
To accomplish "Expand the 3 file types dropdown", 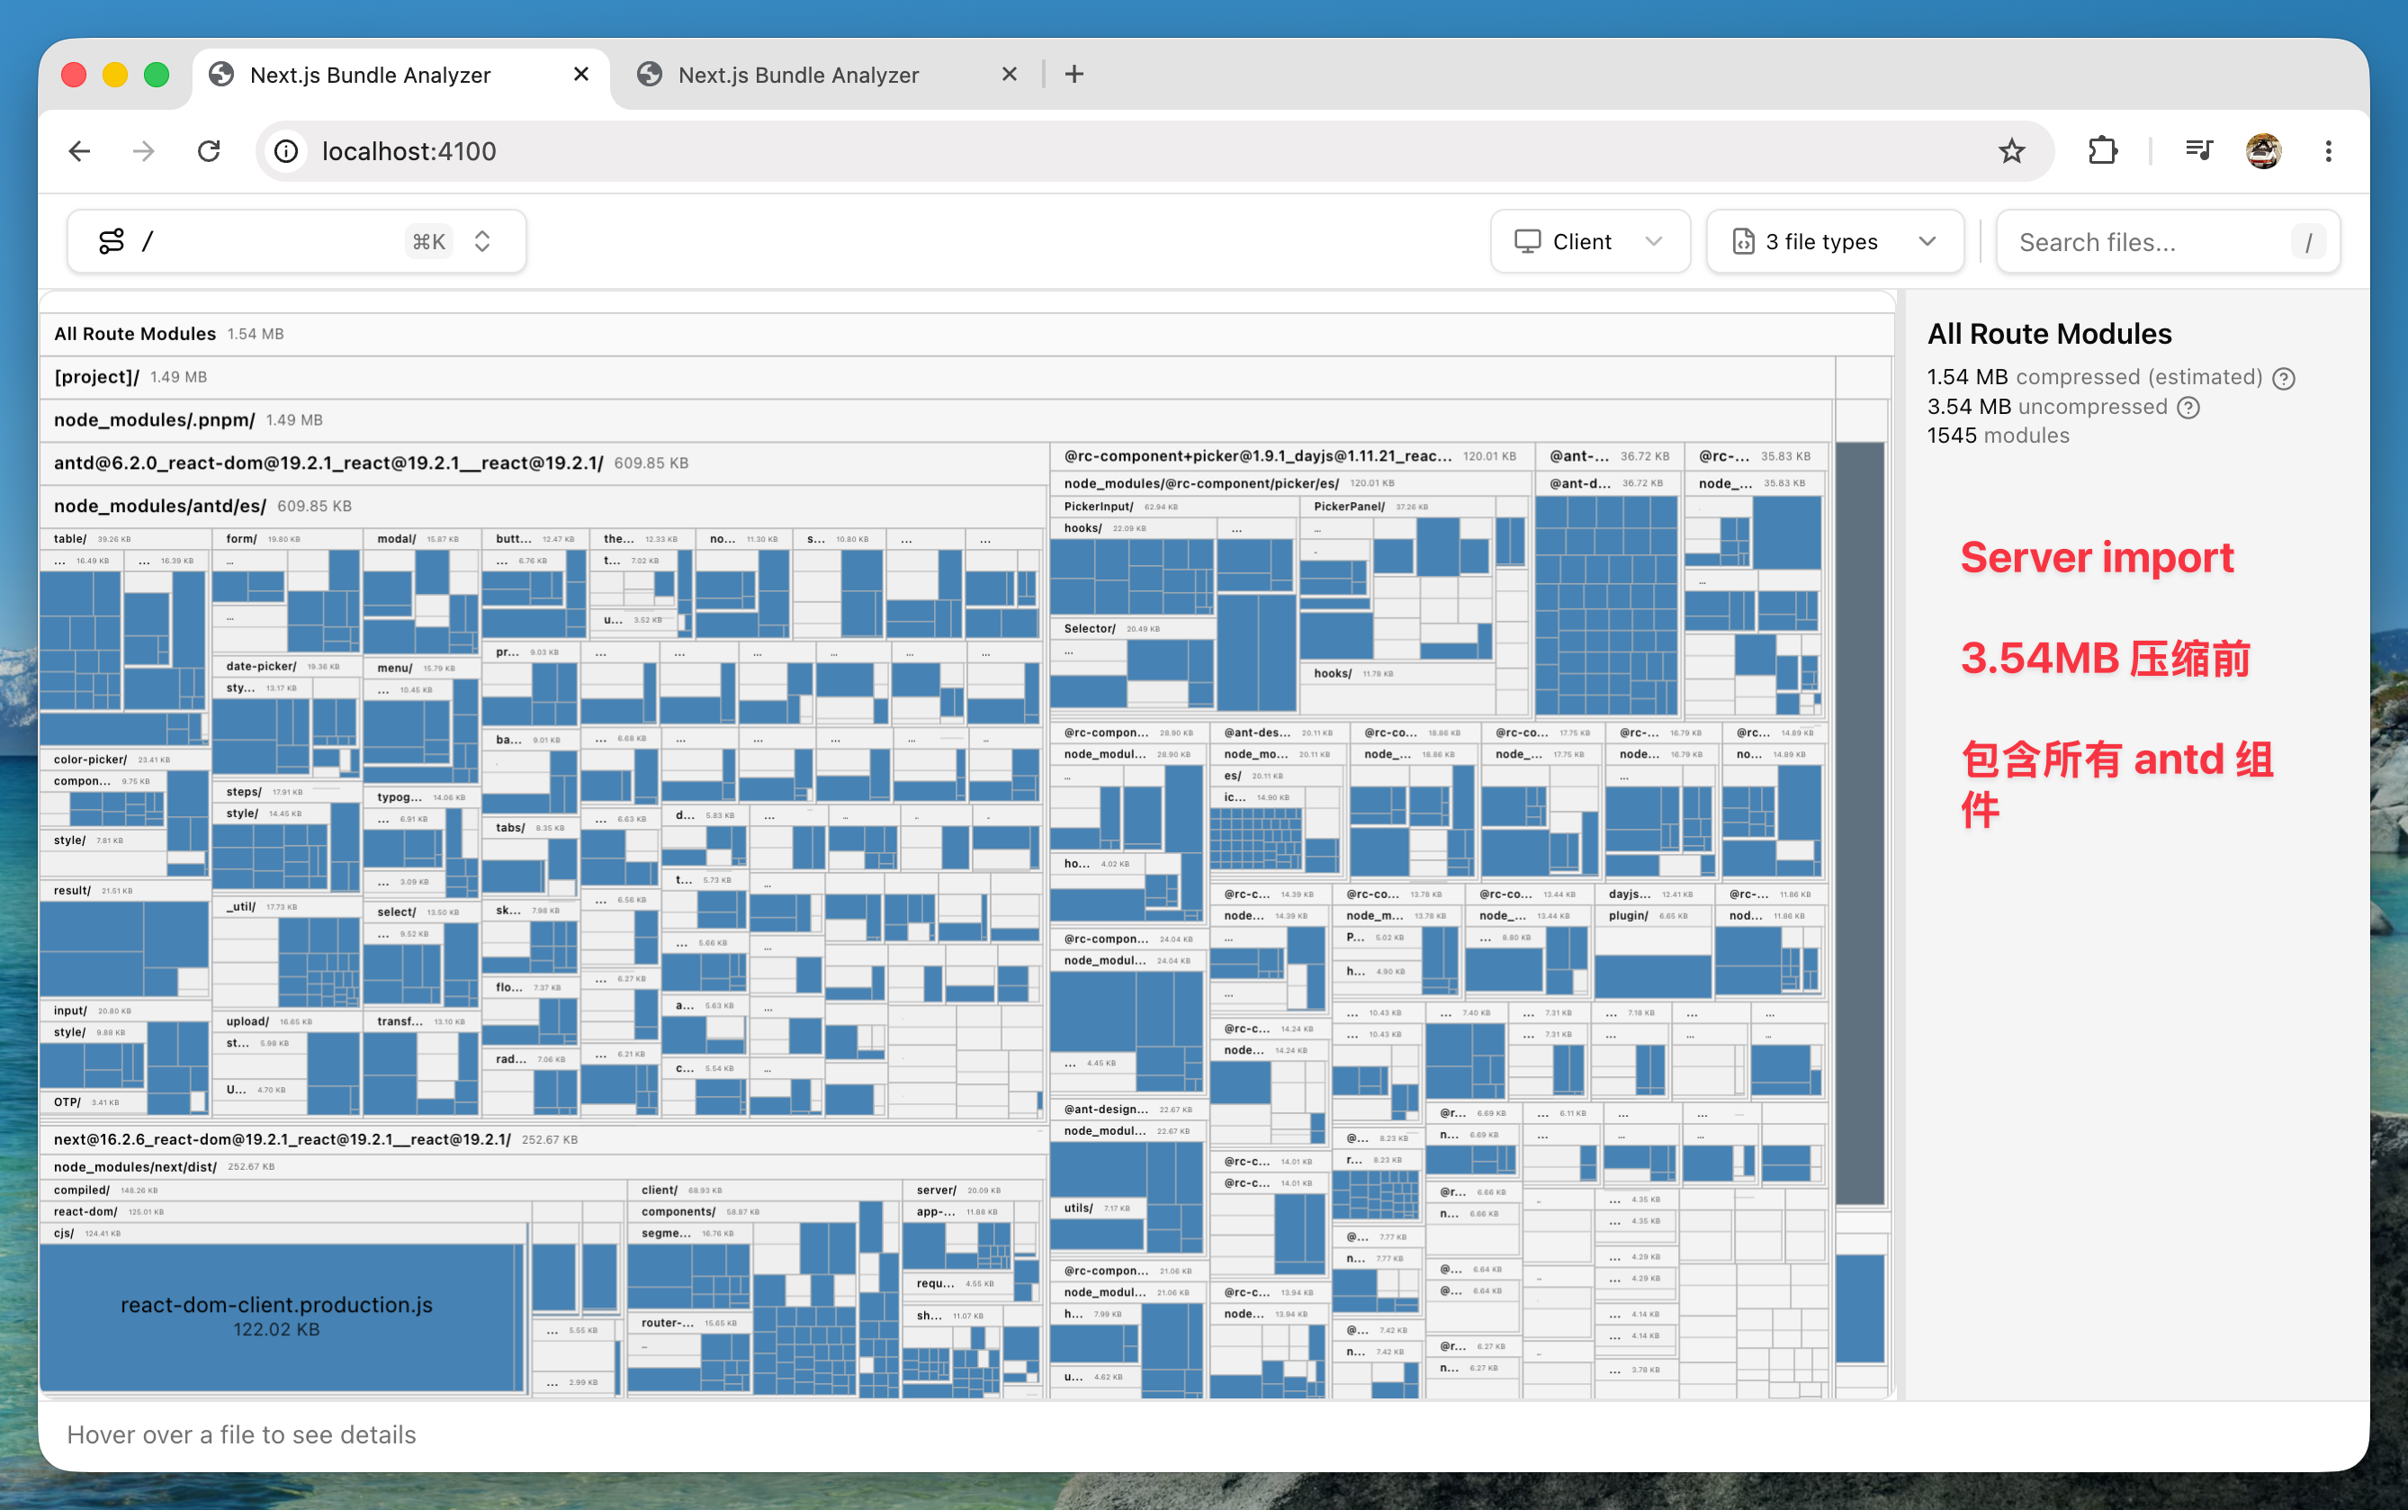I will point(1835,242).
